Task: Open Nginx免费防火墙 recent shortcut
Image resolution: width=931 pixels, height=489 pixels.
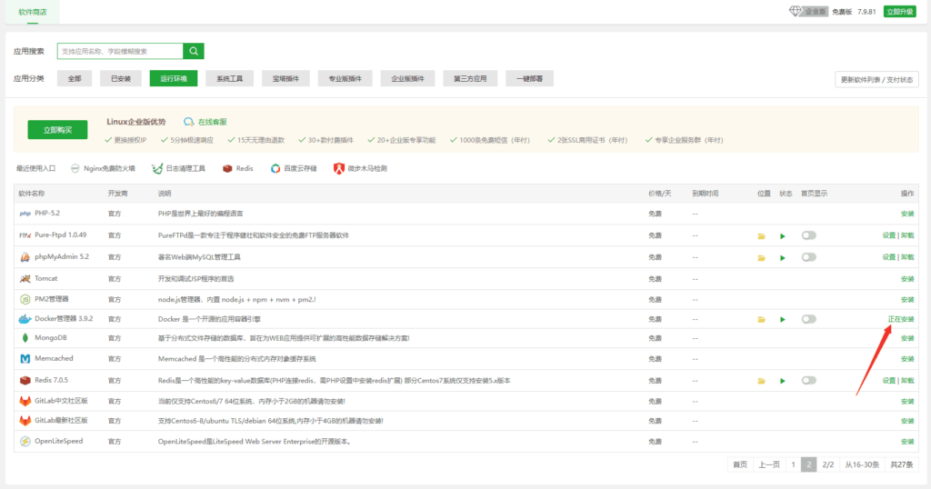Action: coord(103,168)
